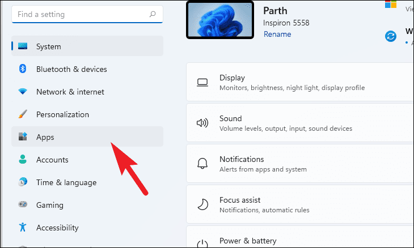Open the Apps settings category

pos(87,136)
